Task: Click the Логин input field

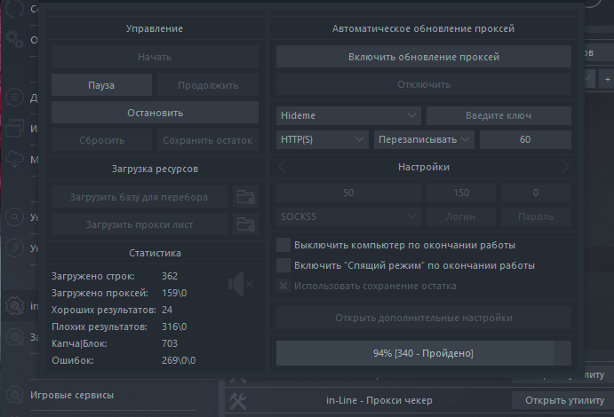Action: 461,216
